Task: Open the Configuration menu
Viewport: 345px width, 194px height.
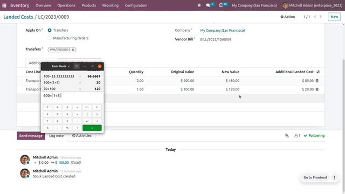Action: point(136,5)
